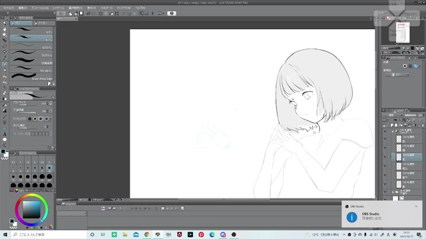The height and width of the screenshot is (239, 426).
Task: Click the Scale/Rotate transform icon
Action: [116, 13]
